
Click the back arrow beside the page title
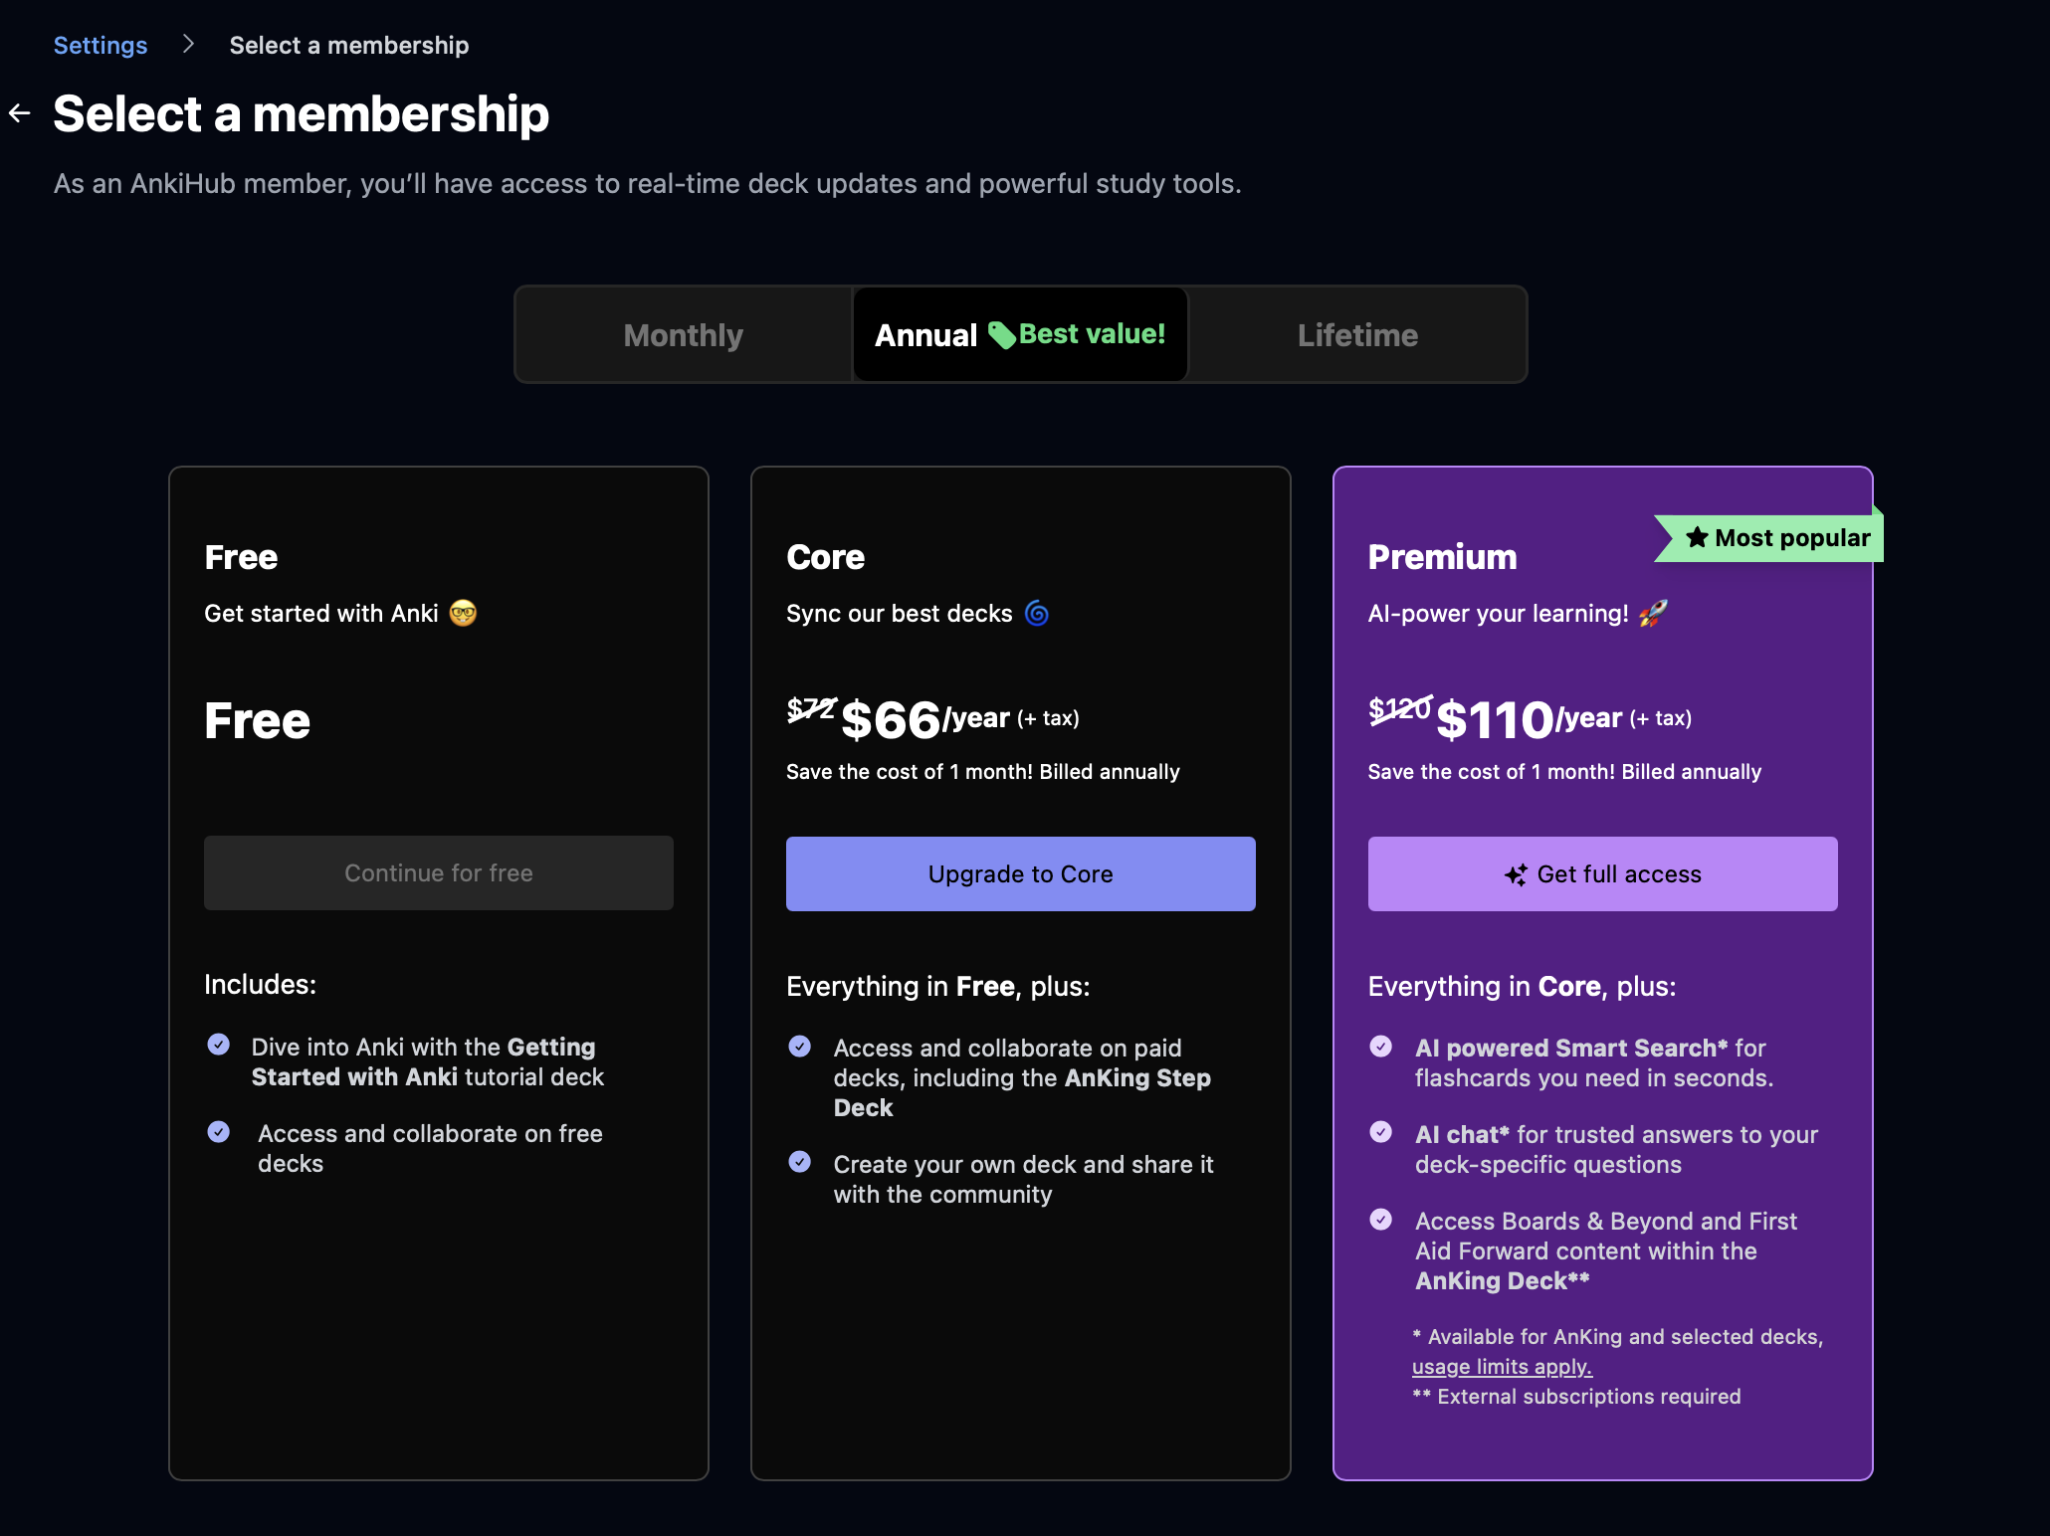20,113
